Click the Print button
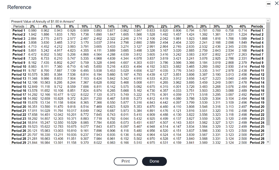This screenshot has width=279, height=170. 126,161
